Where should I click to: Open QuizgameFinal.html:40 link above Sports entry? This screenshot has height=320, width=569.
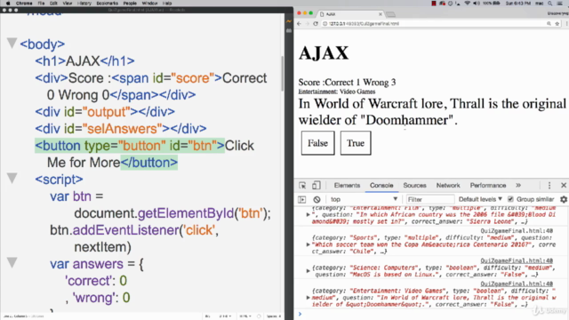(517, 231)
